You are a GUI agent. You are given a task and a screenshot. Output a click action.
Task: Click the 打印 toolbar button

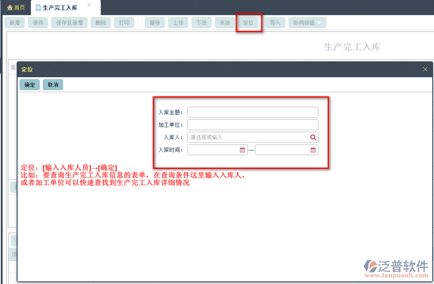[x=124, y=23]
